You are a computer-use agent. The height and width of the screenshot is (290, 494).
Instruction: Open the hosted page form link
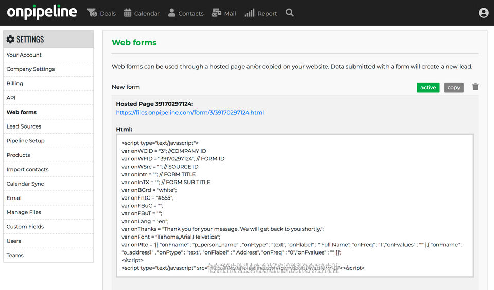pos(190,112)
